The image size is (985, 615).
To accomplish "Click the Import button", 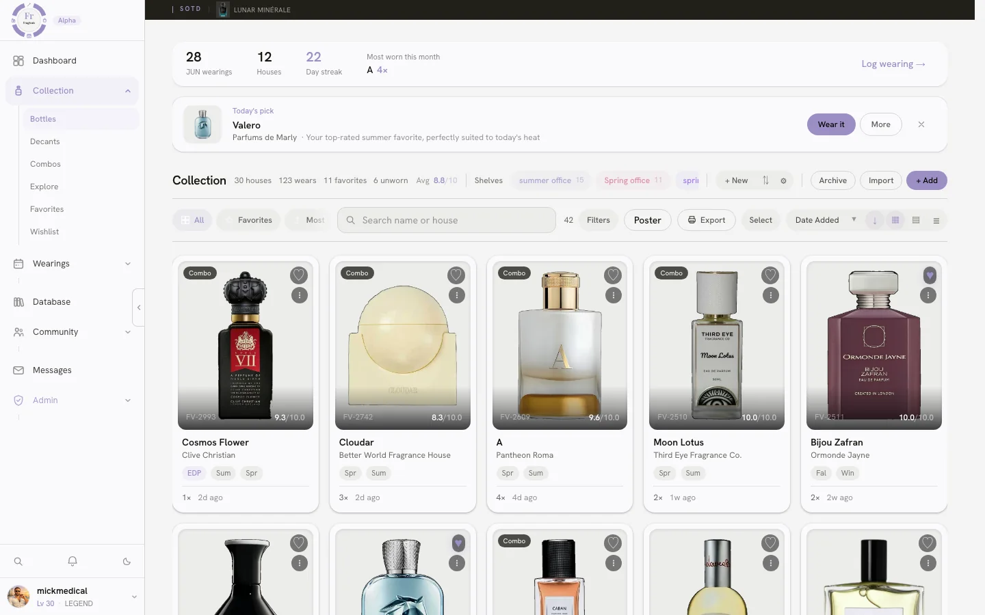I will (881, 180).
